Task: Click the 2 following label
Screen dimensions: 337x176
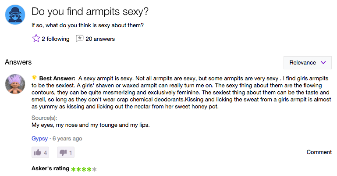Action: (56, 39)
